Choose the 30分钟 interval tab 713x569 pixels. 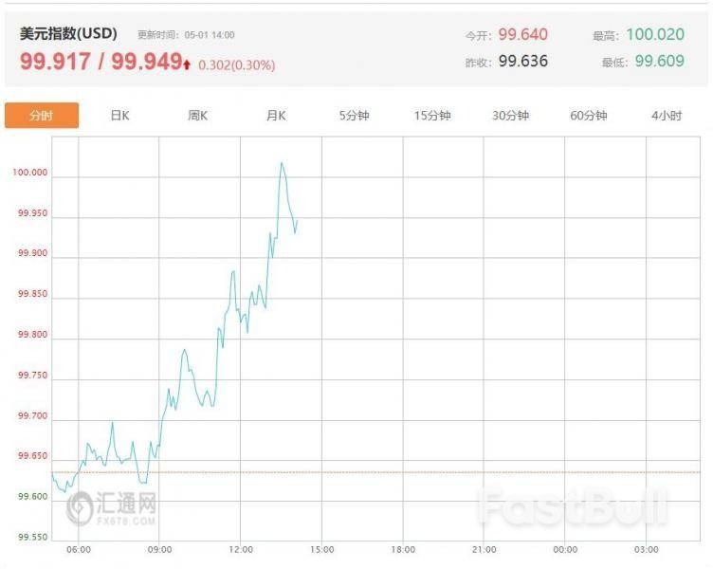coord(510,116)
